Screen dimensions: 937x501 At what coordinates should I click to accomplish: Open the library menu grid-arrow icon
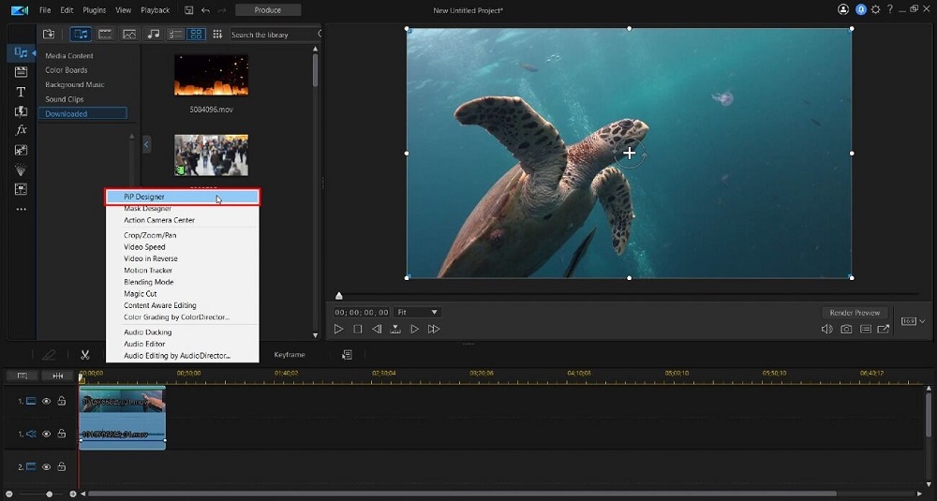tap(217, 34)
